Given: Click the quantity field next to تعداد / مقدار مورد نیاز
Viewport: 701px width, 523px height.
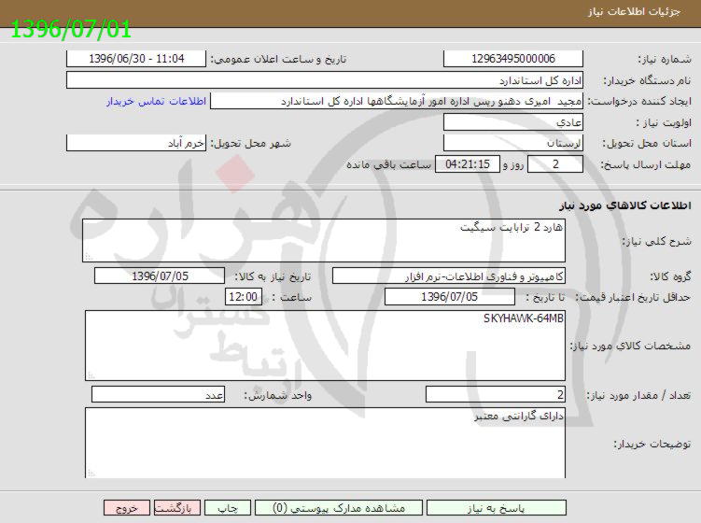Looking at the screenshot, I should click(x=496, y=395).
